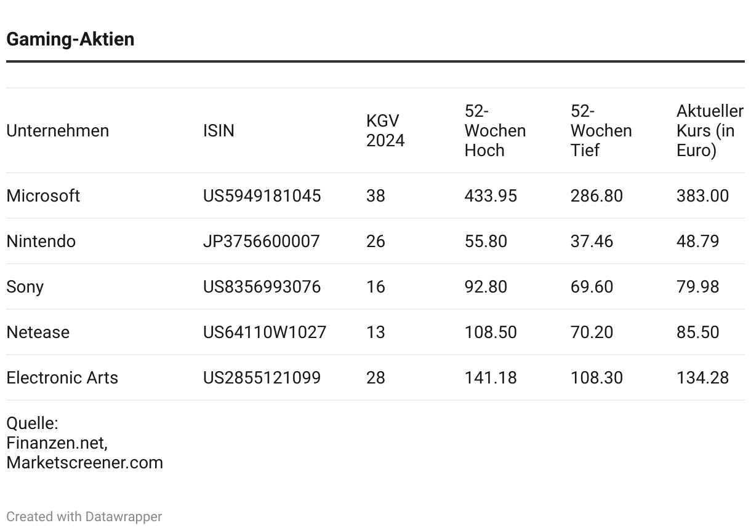
Task: Click Nintendo ISIN JP3756600007
Action: (x=262, y=241)
